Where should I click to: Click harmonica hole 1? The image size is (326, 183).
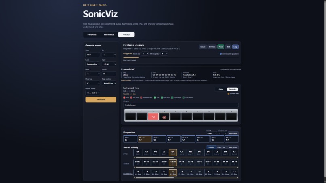click(131, 116)
